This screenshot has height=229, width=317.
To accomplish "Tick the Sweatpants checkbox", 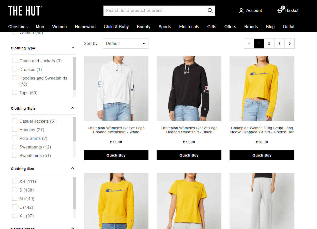I will (x=15, y=147).
